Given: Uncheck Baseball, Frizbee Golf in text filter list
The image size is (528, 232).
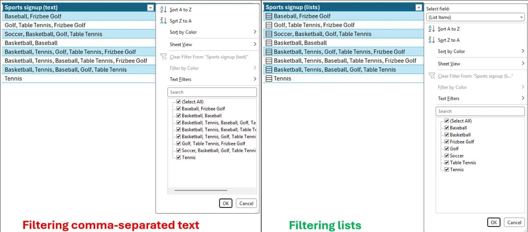Looking at the screenshot, I should [179, 108].
